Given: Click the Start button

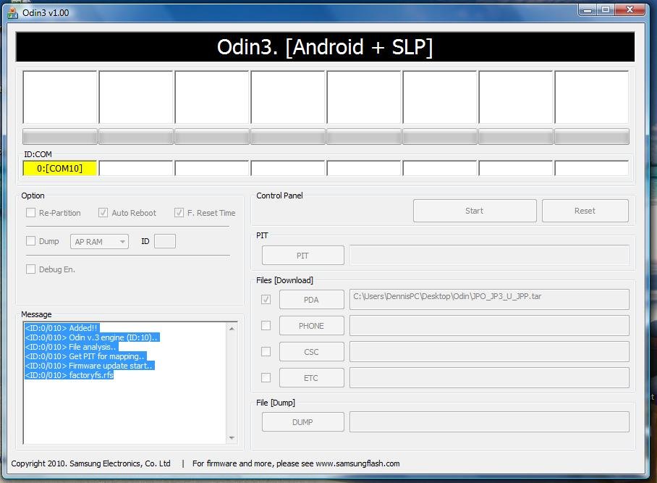Looking at the screenshot, I should tap(475, 211).
